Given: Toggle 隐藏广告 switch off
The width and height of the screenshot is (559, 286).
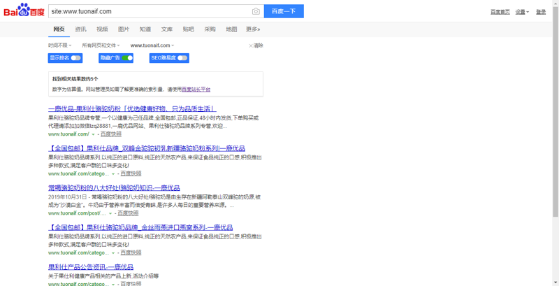Looking at the screenshot, I should [127, 58].
